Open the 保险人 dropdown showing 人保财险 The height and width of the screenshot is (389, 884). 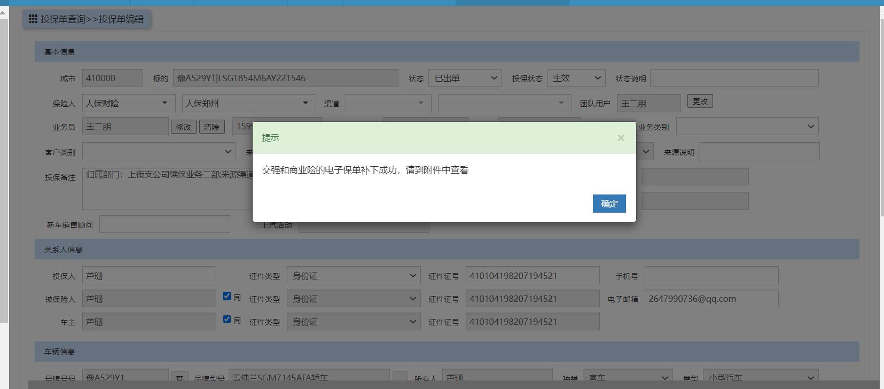pyautogui.click(x=128, y=103)
